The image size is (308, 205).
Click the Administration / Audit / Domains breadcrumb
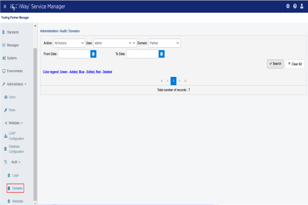(x=60, y=31)
